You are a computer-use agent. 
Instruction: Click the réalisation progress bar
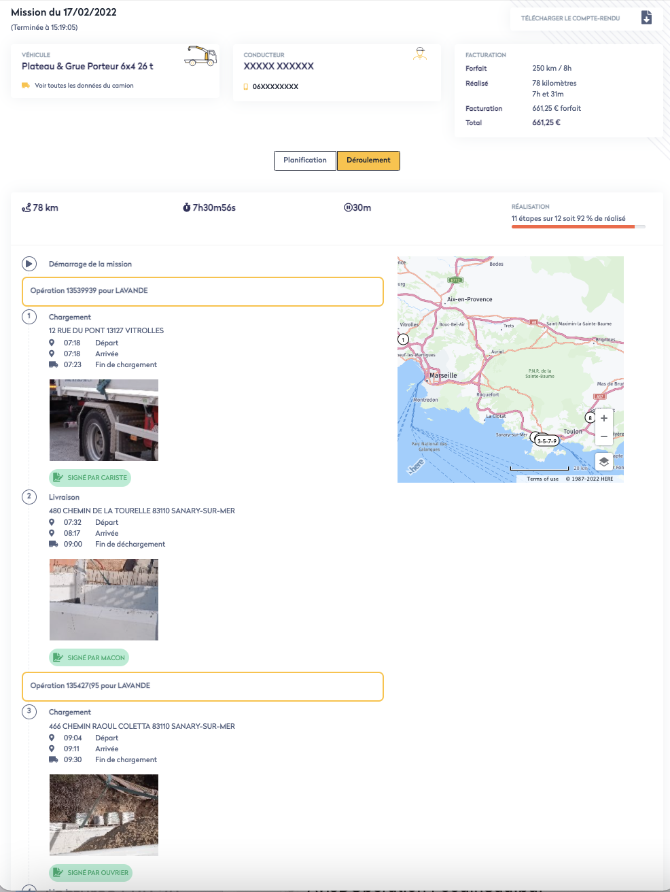[x=578, y=227]
